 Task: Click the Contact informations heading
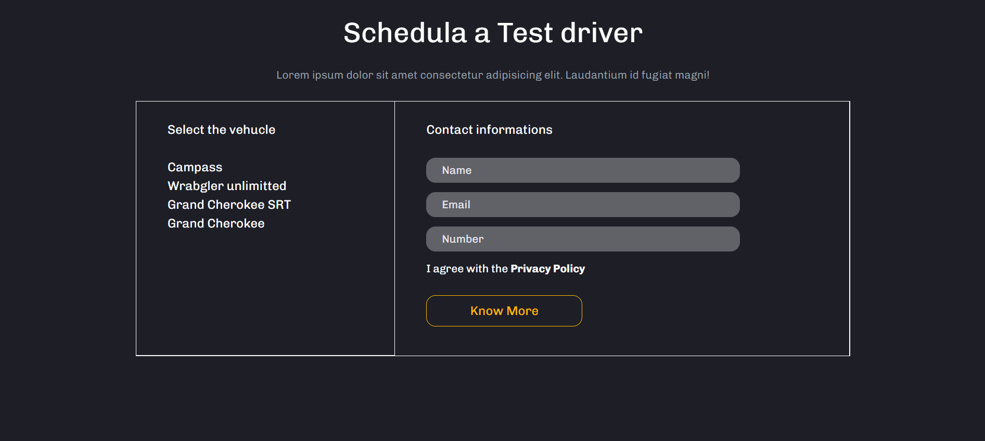coord(489,130)
